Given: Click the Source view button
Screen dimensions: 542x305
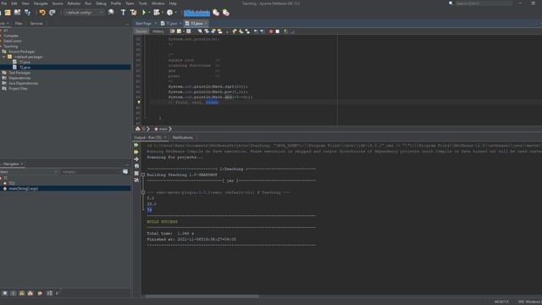Looking at the screenshot, I should point(141,31).
